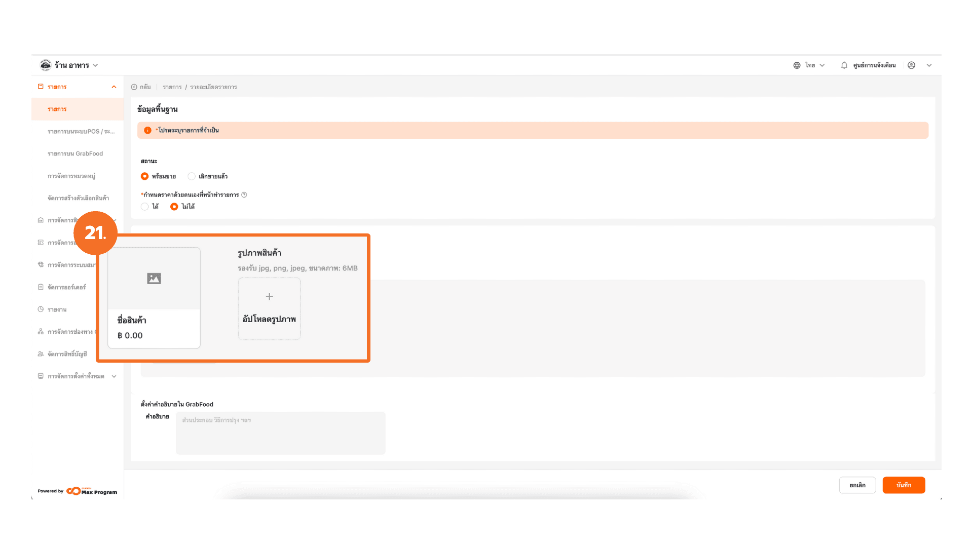The image size is (973, 547).
Task: Click the orange บันทึก save button
Action: (904, 485)
